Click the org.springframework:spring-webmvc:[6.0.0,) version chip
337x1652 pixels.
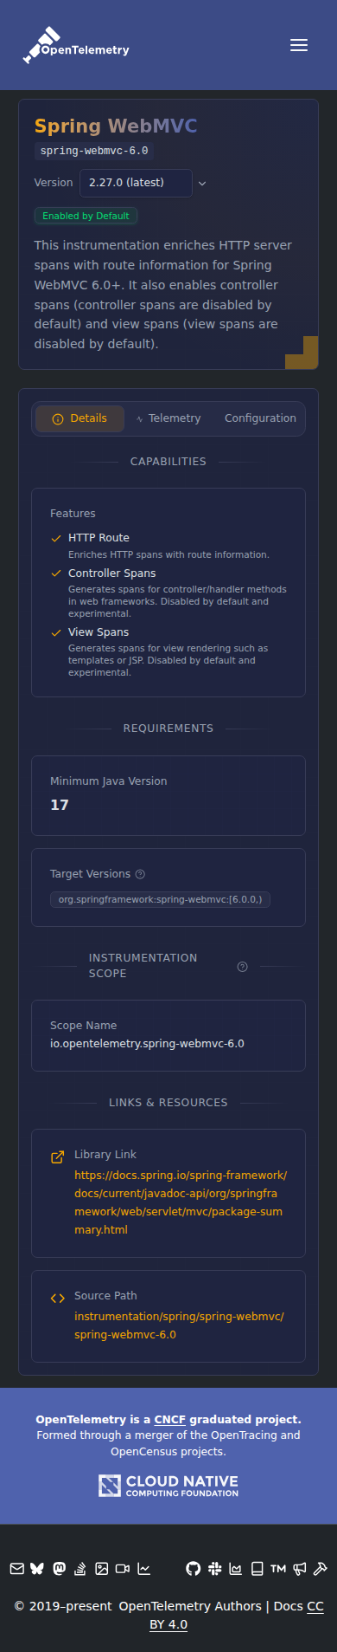(161, 899)
